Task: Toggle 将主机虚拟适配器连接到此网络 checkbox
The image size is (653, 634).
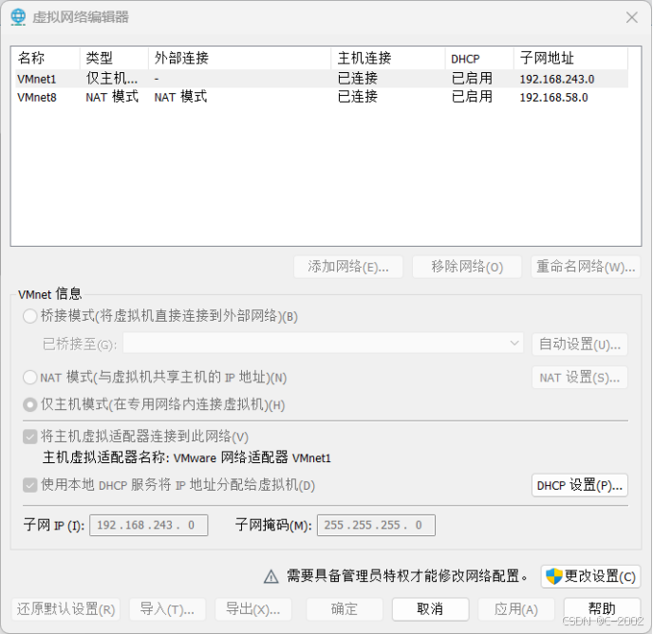Action: point(30,437)
